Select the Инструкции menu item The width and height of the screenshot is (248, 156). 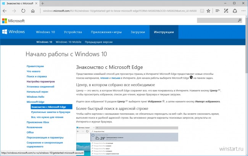[x=164, y=32]
